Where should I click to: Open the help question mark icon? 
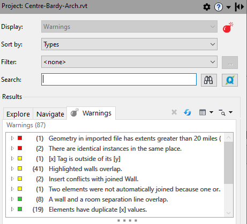click(x=219, y=7)
